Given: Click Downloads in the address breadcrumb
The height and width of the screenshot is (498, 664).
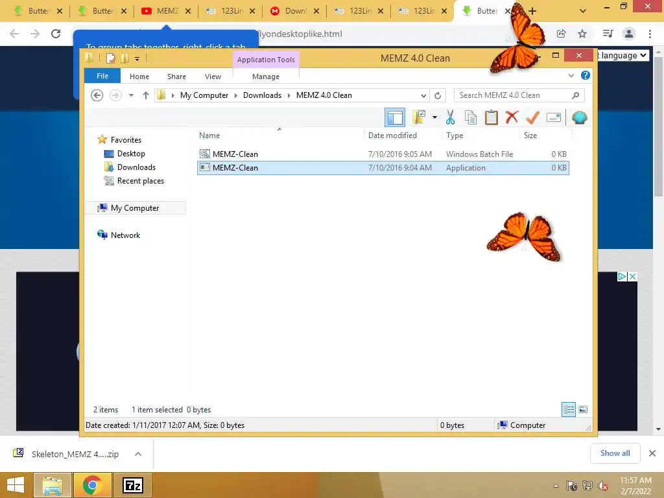Looking at the screenshot, I should point(262,95).
